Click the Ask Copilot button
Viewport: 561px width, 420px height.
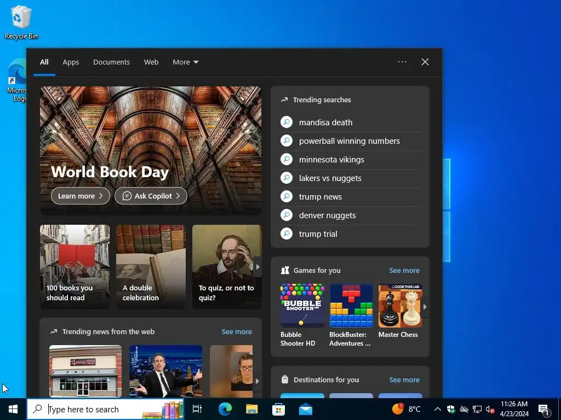(x=151, y=196)
